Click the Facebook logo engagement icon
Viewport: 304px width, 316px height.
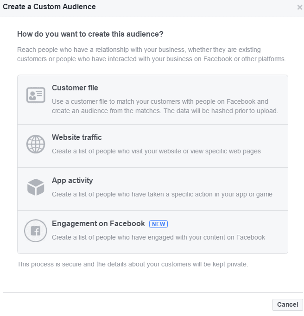(36, 231)
